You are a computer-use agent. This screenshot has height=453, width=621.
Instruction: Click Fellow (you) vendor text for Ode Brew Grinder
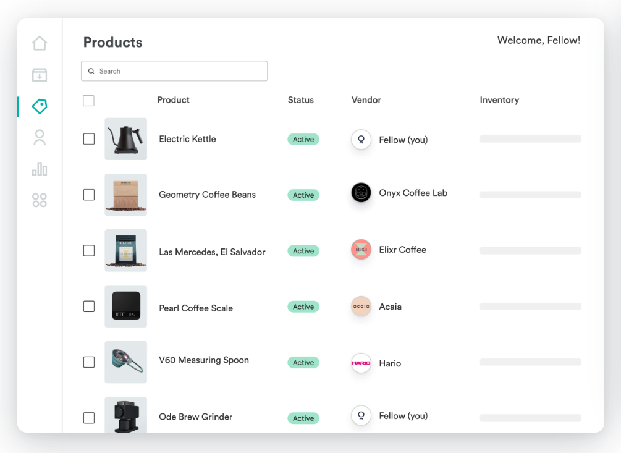(x=403, y=416)
